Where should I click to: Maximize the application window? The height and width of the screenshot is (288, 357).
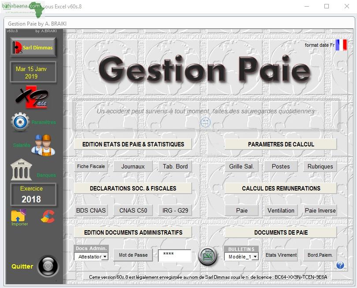(327, 6)
